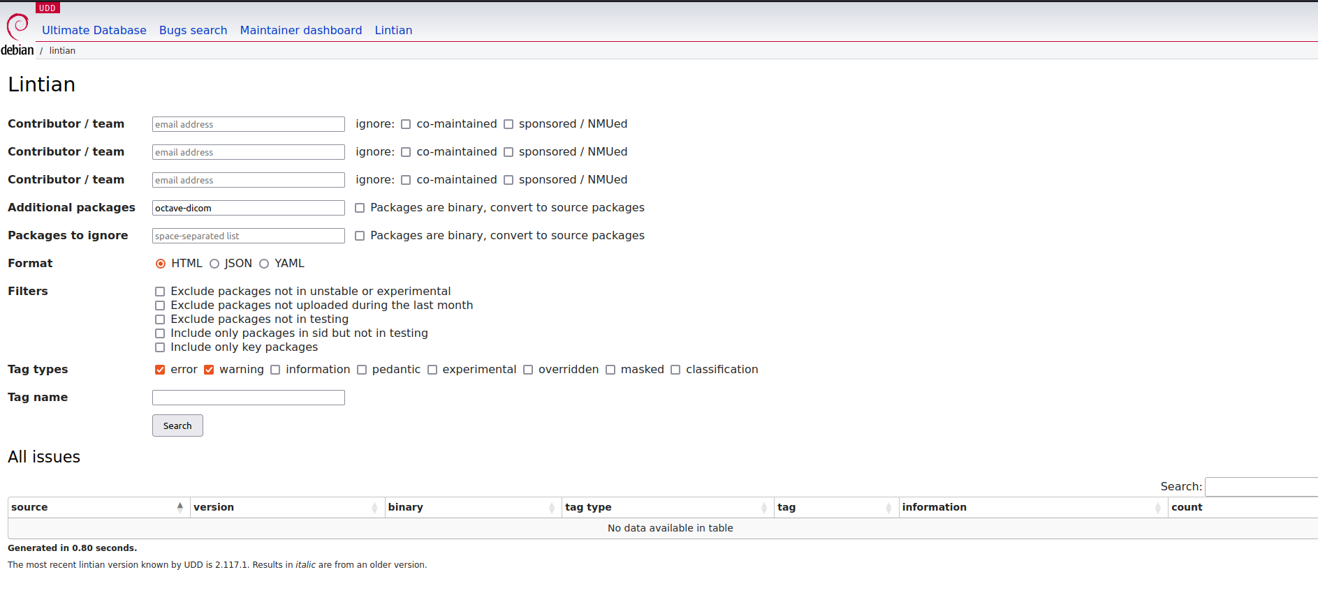
Task: Check co-maintained for third contributor
Action: 406,180
